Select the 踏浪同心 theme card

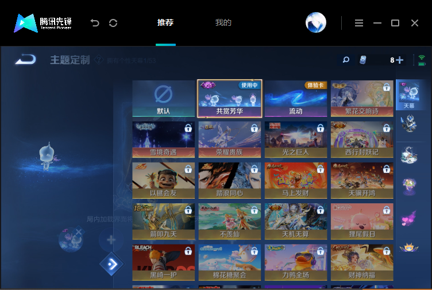pyautogui.click(x=230, y=180)
